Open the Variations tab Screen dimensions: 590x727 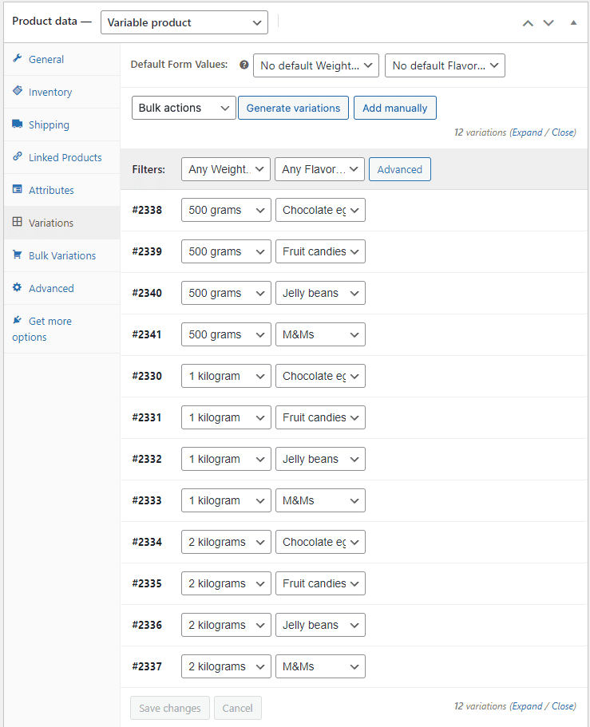click(51, 223)
